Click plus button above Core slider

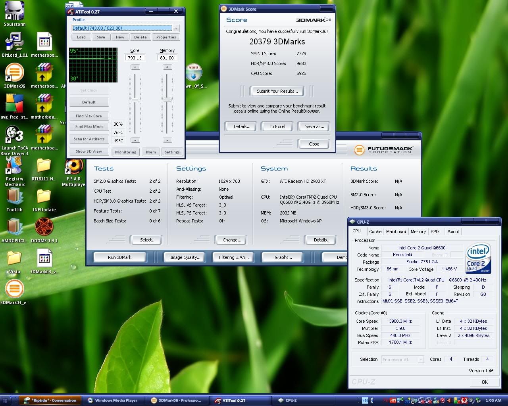tap(135, 67)
